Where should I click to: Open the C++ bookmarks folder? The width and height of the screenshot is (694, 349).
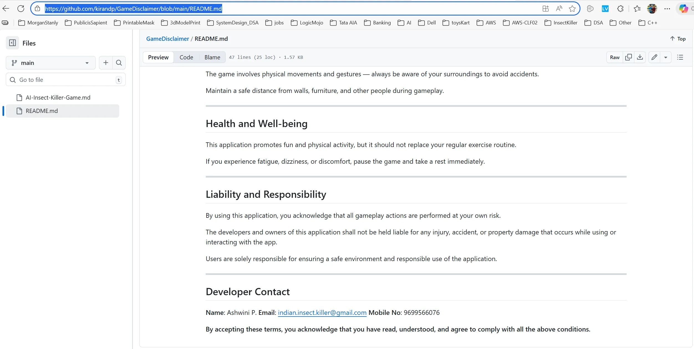(x=648, y=23)
